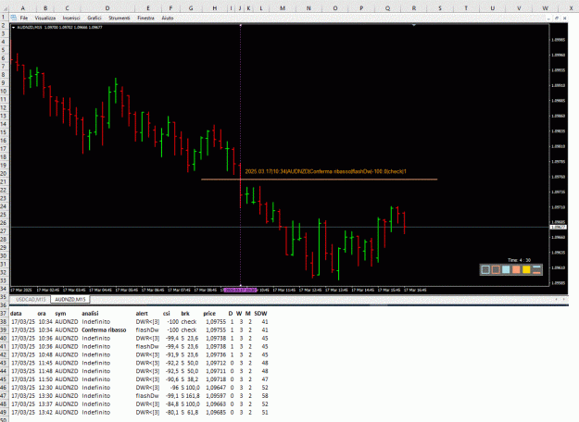Click the gray swatch with light-blue border
The width and height of the screenshot is (579, 422).
coord(485,269)
